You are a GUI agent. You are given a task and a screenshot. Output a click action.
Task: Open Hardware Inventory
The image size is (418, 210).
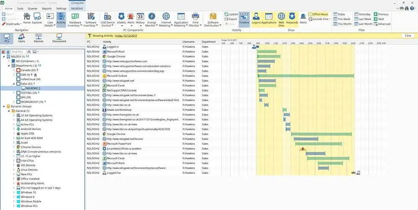(x=75, y=20)
